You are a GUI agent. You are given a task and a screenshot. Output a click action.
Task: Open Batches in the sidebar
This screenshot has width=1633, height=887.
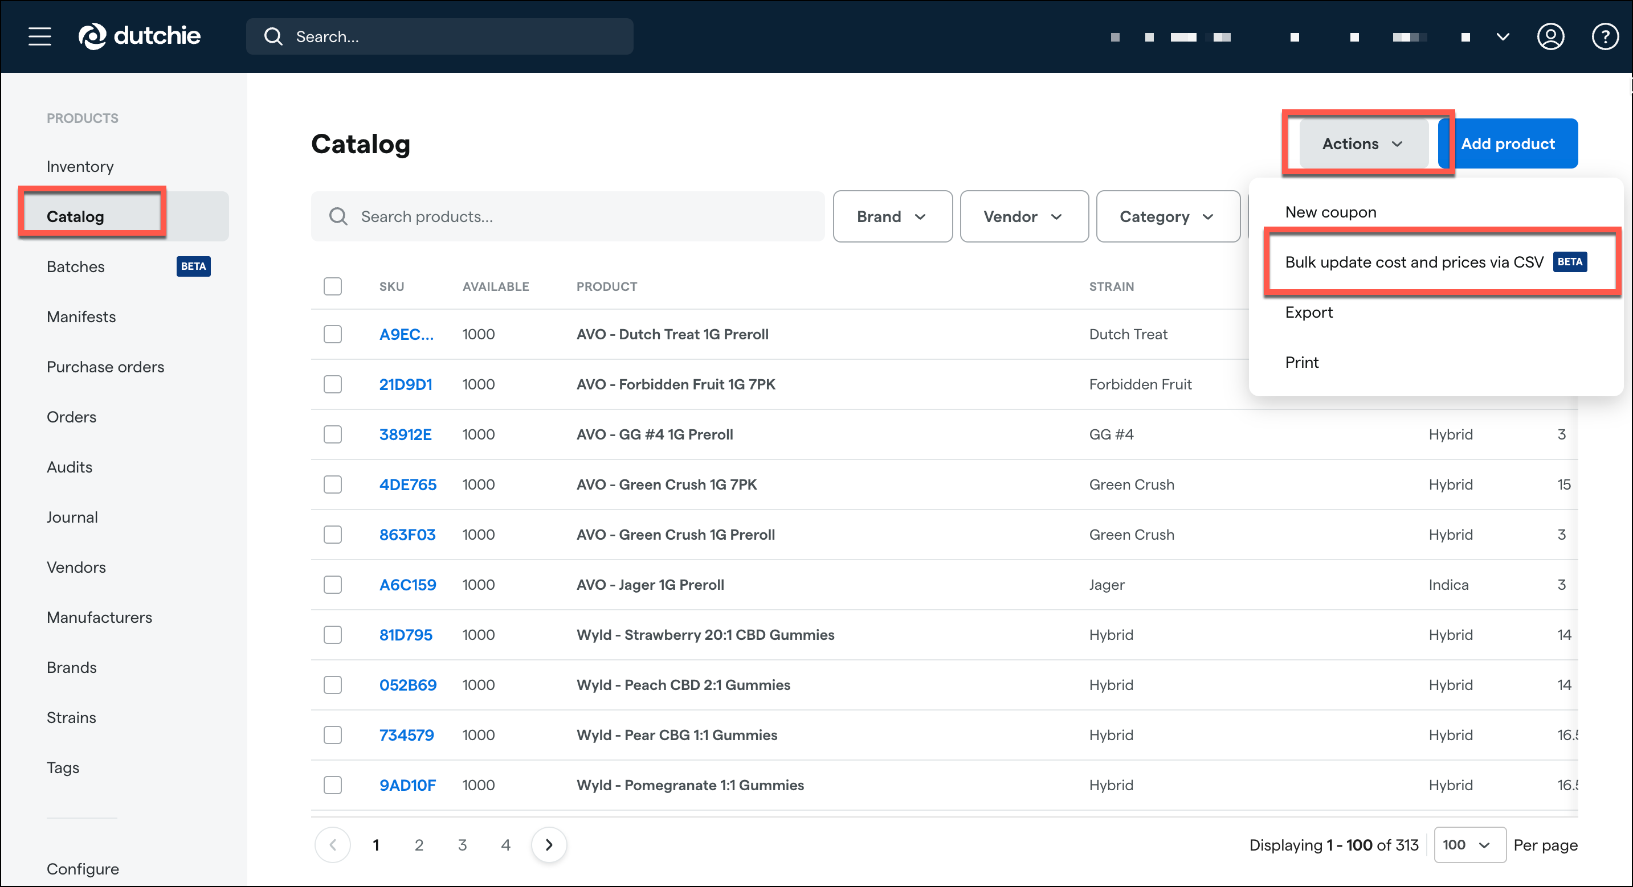(75, 266)
